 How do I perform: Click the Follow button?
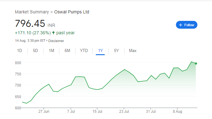[x=187, y=25]
